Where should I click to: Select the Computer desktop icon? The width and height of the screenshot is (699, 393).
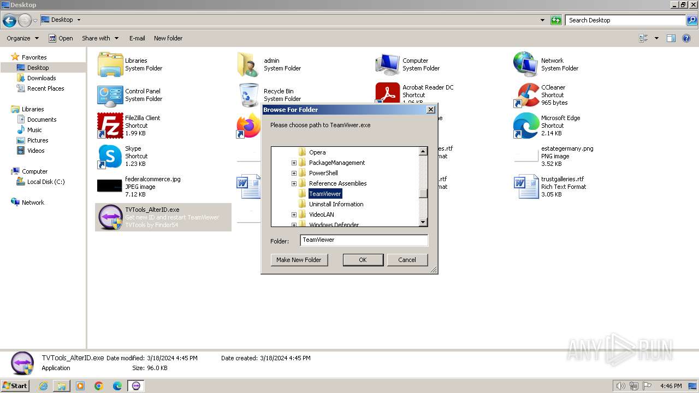point(388,64)
